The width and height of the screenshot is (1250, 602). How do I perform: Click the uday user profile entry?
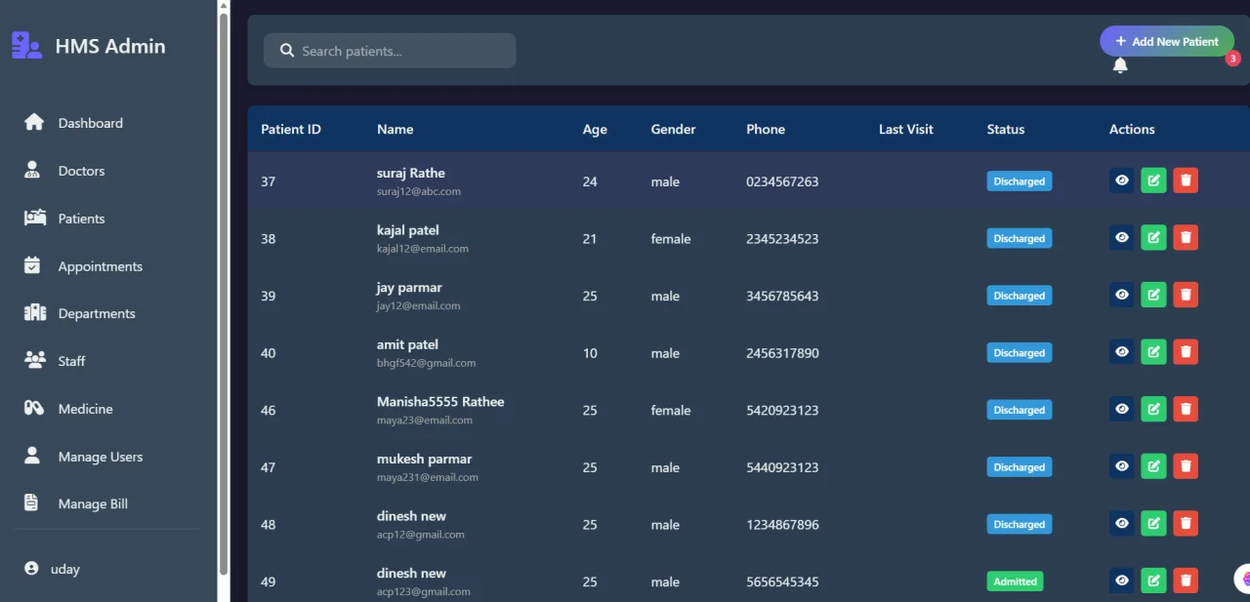click(x=53, y=569)
